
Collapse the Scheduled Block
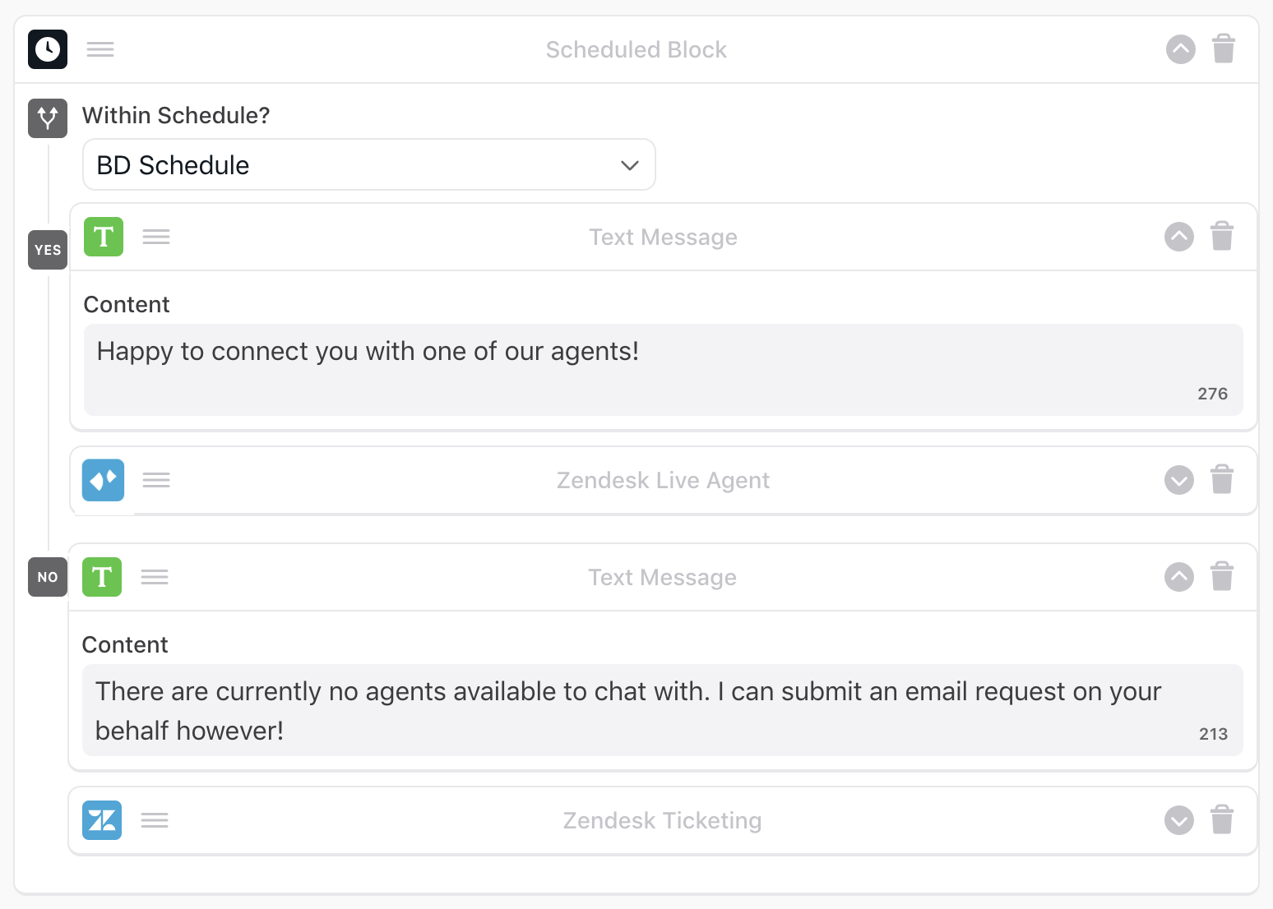(1181, 49)
